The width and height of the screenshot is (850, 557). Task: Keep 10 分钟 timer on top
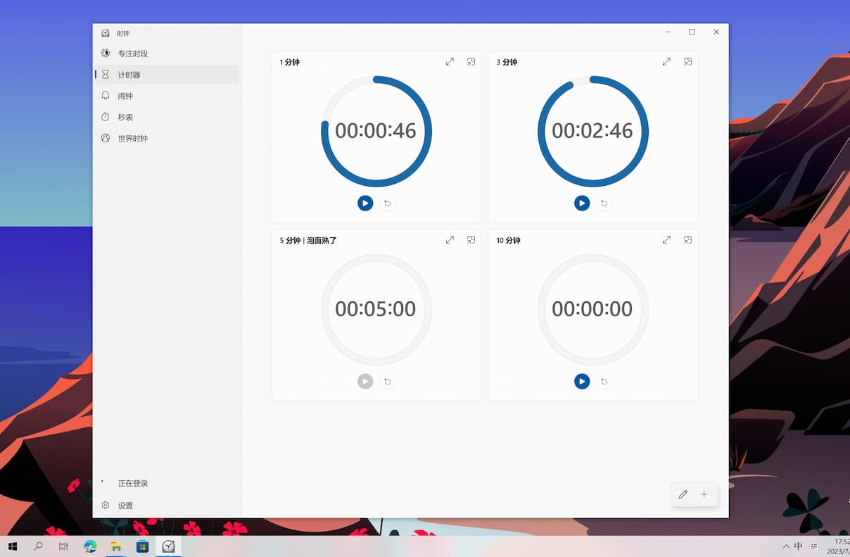(x=687, y=240)
